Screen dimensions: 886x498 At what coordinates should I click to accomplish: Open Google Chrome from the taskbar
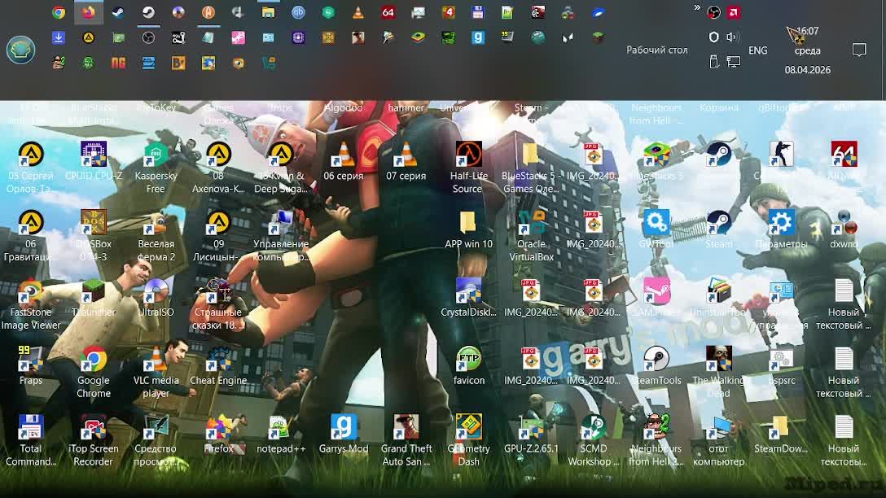click(58, 12)
